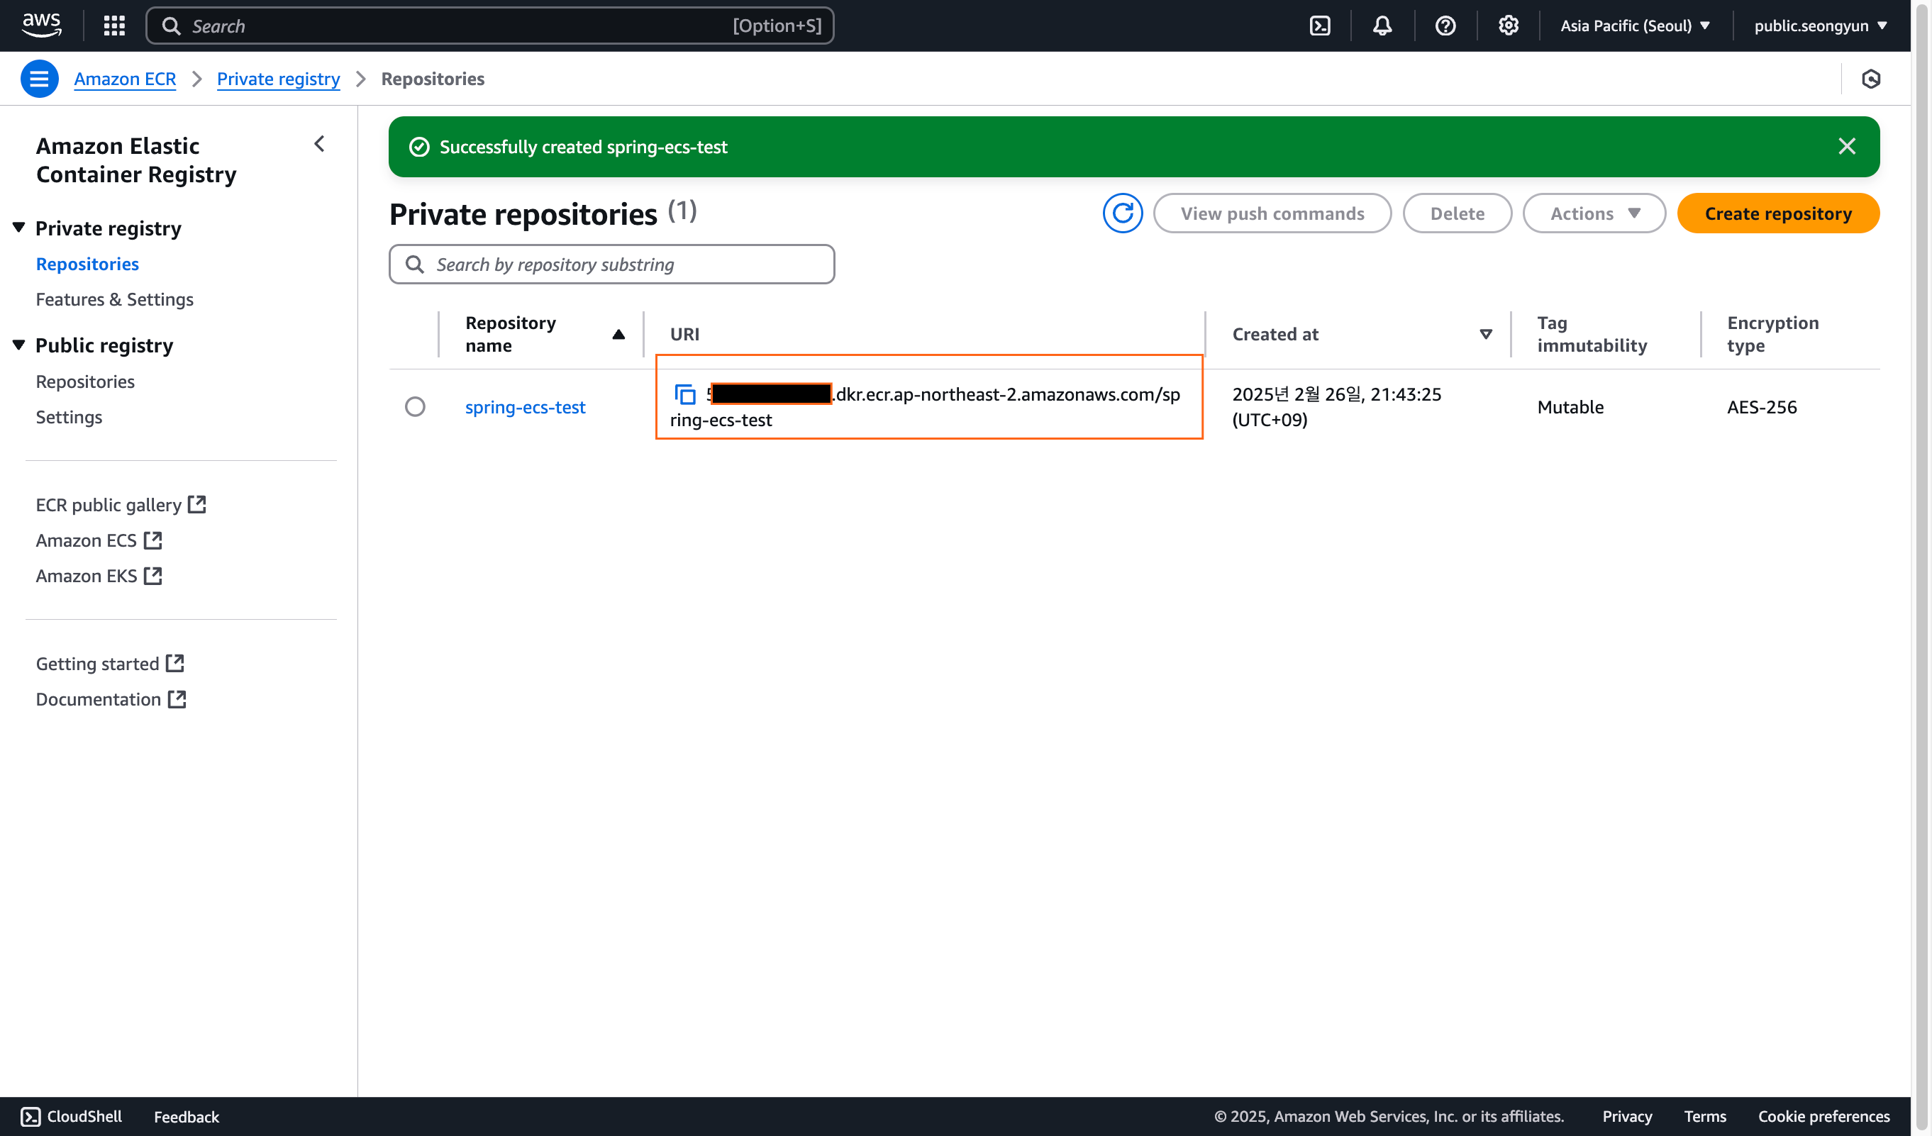Click the search by repository substring field
The height and width of the screenshot is (1136, 1932).
[611, 264]
